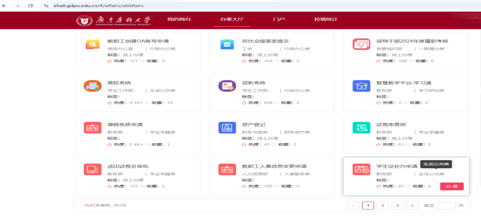Click 人事服务类 category text
The image size is (481, 216).
(297, 174)
